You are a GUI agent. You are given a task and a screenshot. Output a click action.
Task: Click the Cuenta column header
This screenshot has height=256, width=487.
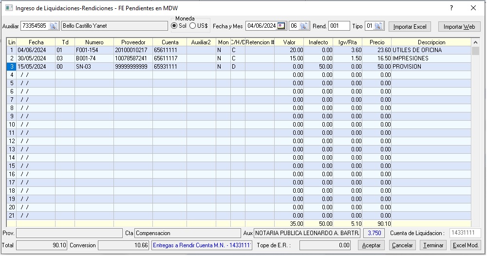click(x=170, y=42)
